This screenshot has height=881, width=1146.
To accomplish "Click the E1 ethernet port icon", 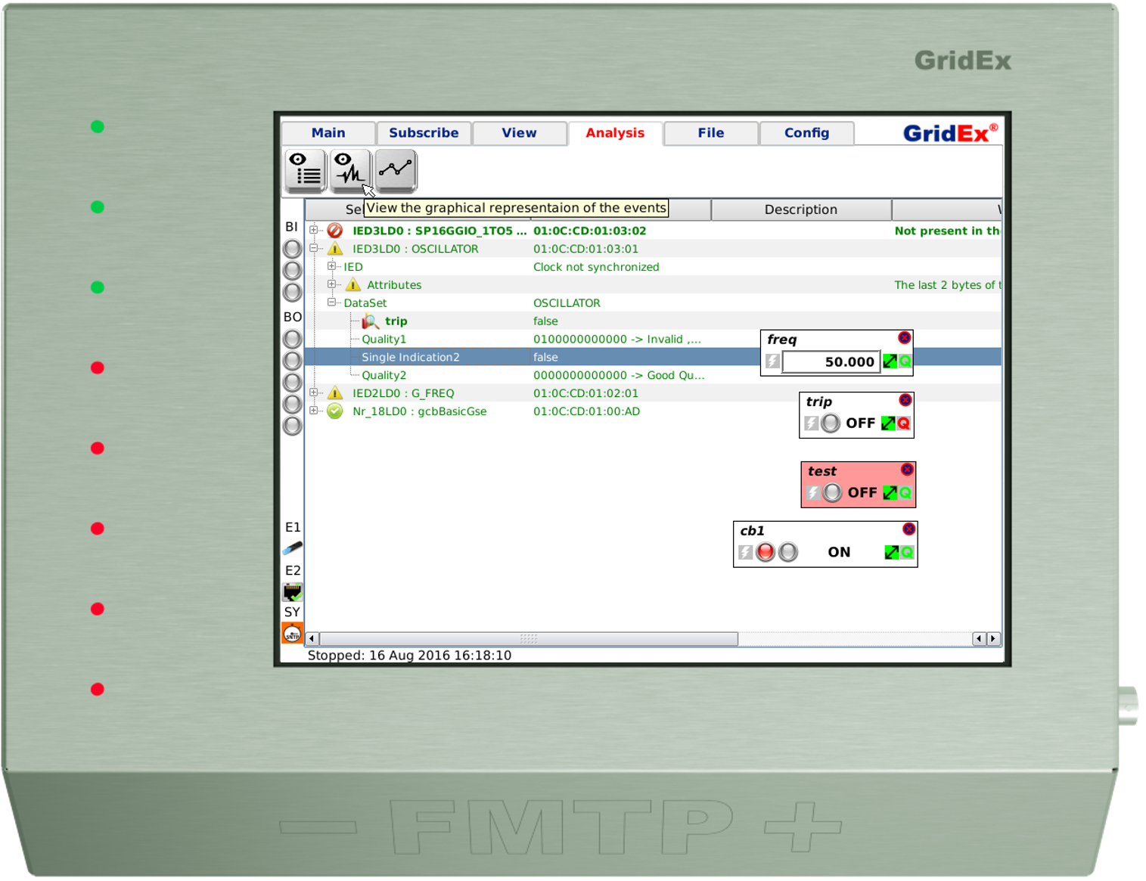I will (292, 548).
